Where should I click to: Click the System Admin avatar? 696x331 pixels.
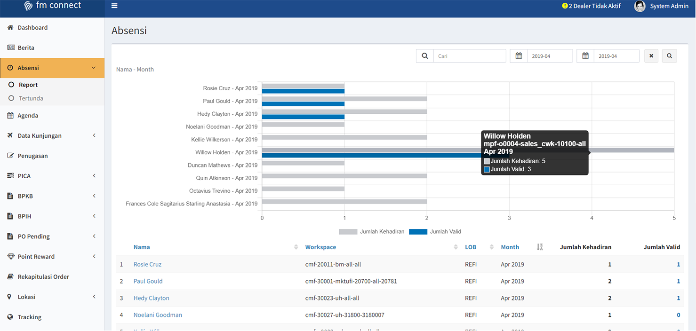tap(640, 6)
